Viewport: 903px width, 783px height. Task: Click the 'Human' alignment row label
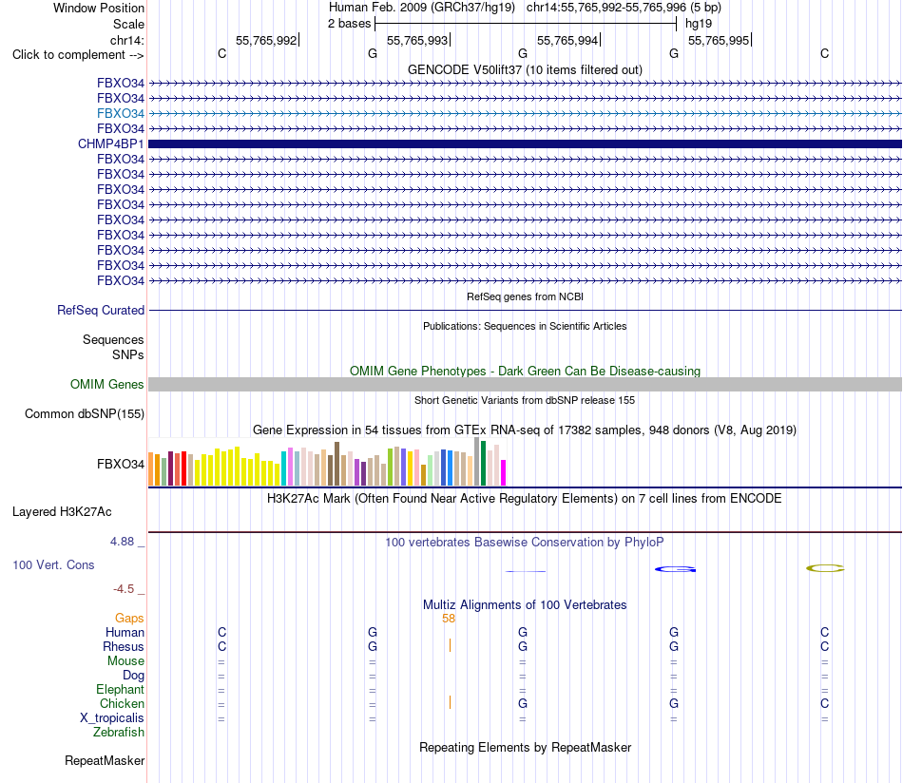click(x=125, y=632)
